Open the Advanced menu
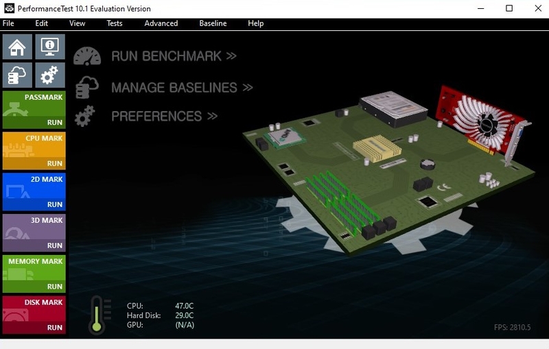Screen dimensions: 549x349 (161, 23)
